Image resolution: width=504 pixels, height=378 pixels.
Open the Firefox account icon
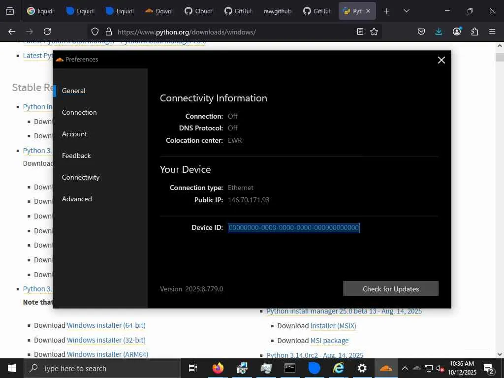[x=457, y=31]
